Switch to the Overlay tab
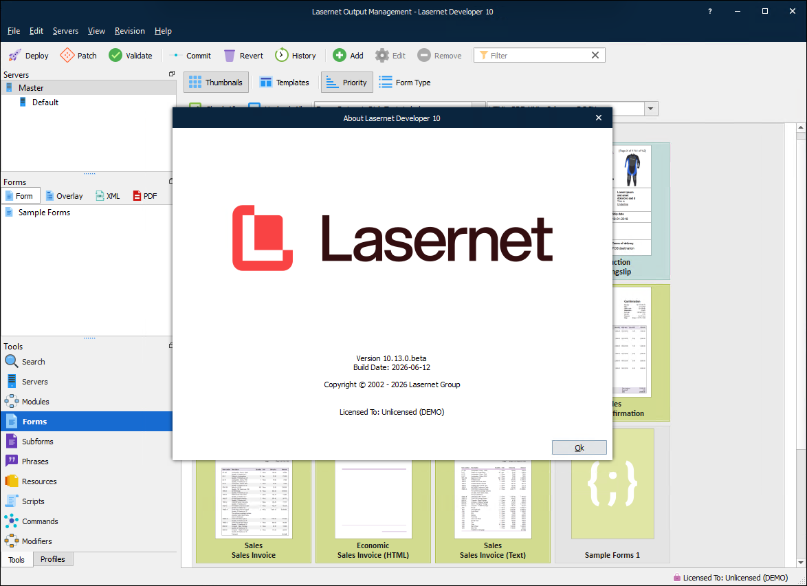807x586 pixels. tap(65, 196)
